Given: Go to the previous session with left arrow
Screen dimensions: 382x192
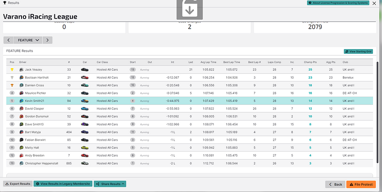Looking at the screenshot, I should (9, 40).
